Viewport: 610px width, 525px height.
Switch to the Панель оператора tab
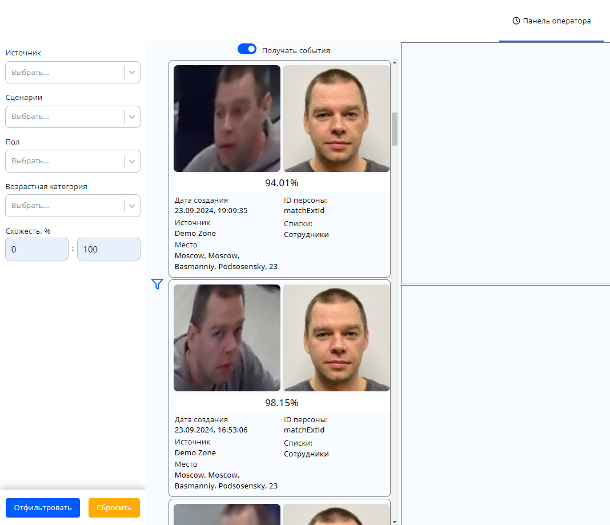[x=551, y=21]
